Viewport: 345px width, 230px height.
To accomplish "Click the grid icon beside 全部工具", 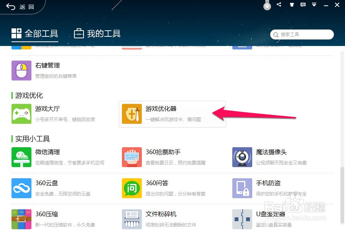I will click(16, 33).
